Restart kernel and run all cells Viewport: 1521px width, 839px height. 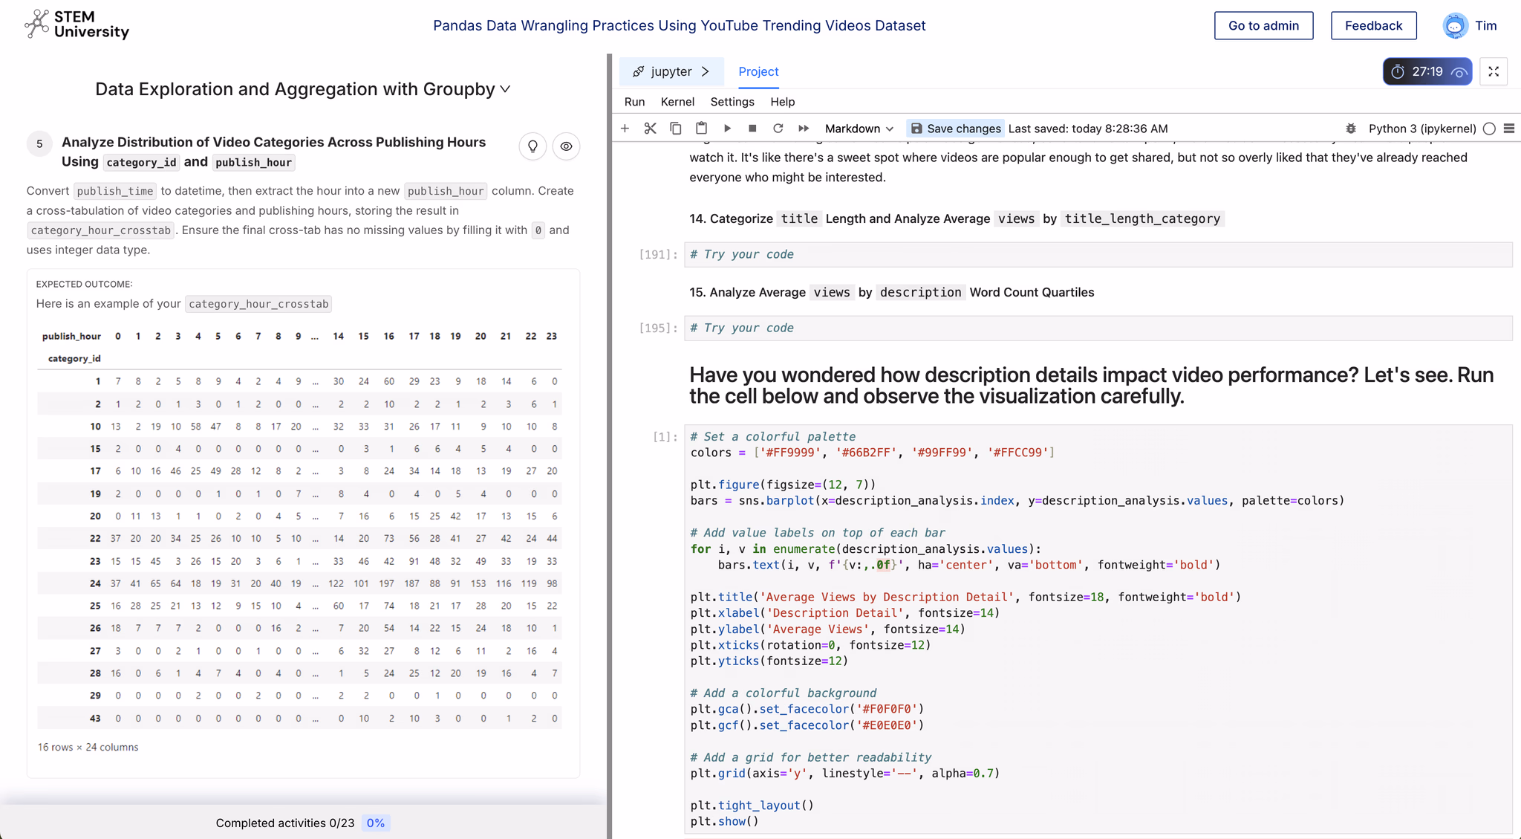(x=804, y=129)
